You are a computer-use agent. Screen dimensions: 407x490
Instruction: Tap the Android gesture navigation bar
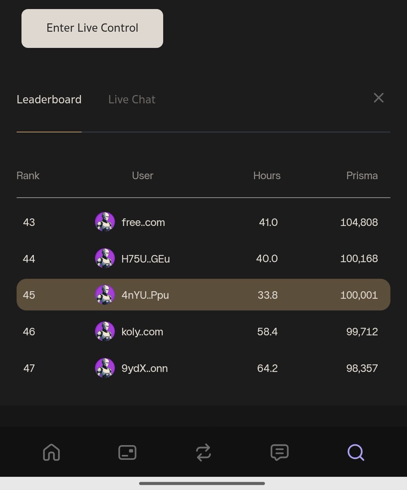coord(202,483)
